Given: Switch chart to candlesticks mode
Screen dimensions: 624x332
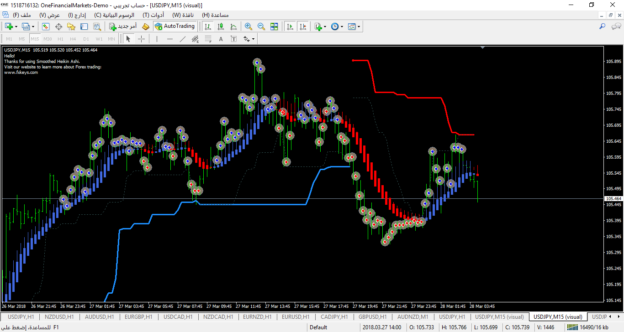Looking at the screenshot, I should pyautogui.click(x=221, y=26).
